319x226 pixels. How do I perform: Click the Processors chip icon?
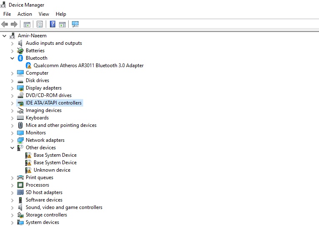[20, 185]
